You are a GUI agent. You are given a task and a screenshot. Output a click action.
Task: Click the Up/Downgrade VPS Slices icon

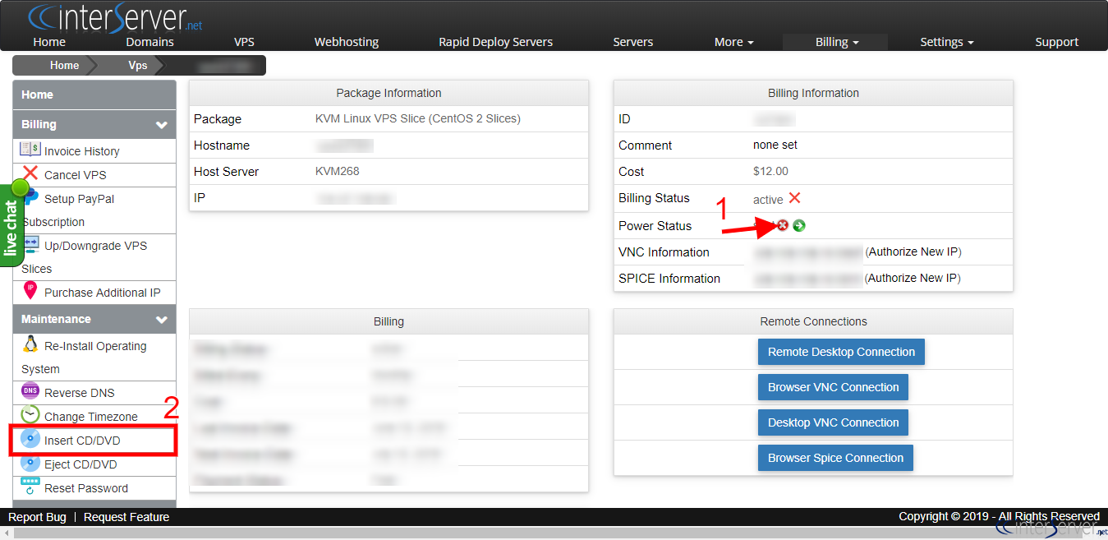pos(30,244)
